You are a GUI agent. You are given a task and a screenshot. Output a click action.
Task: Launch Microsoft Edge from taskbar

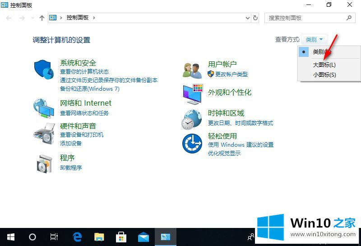(x=77, y=237)
